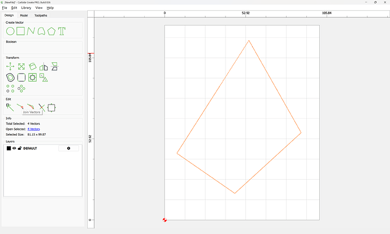
Task: Open the Library menu
Action: pyautogui.click(x=26, y=8)
